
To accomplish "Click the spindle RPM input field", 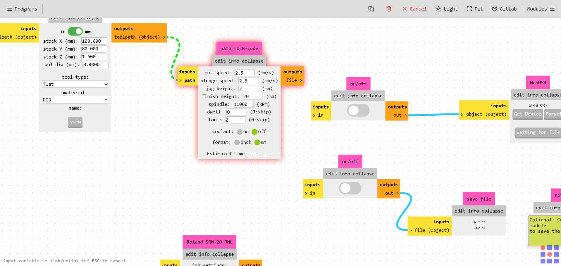I will click(243, 104).
